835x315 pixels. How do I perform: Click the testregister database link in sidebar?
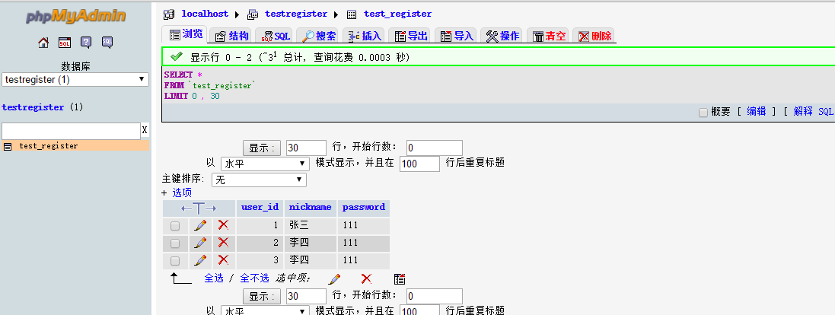[x=33, y=107]
